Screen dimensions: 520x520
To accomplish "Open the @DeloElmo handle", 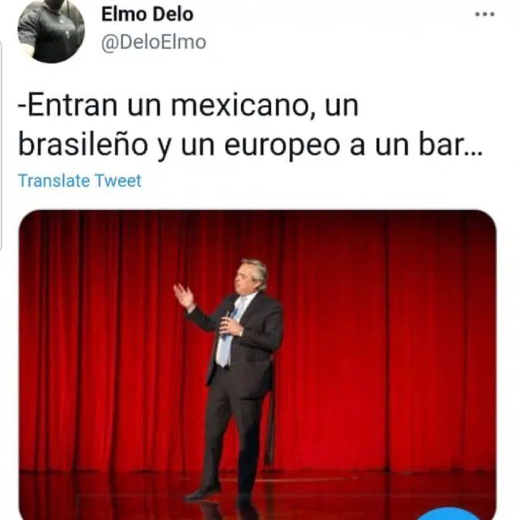I will coord(153,42).
